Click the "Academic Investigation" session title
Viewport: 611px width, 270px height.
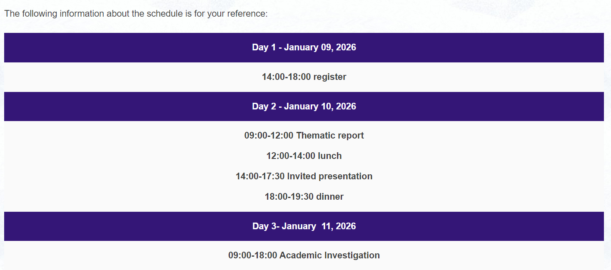tap(329, 255)
